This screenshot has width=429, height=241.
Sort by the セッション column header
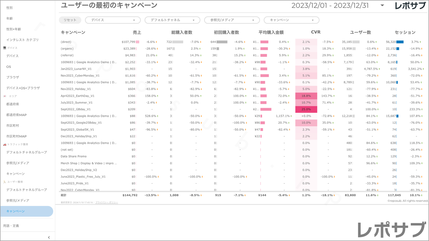click(x=405, y=32)
